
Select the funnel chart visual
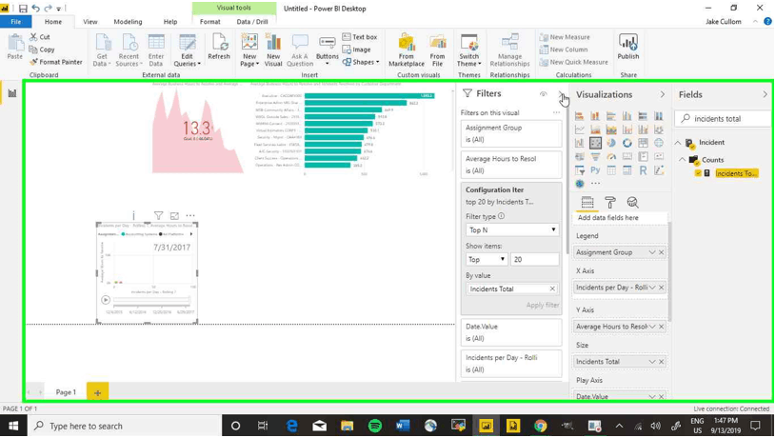595,157
